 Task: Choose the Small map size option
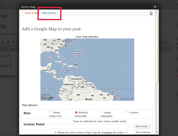(51, 112)
